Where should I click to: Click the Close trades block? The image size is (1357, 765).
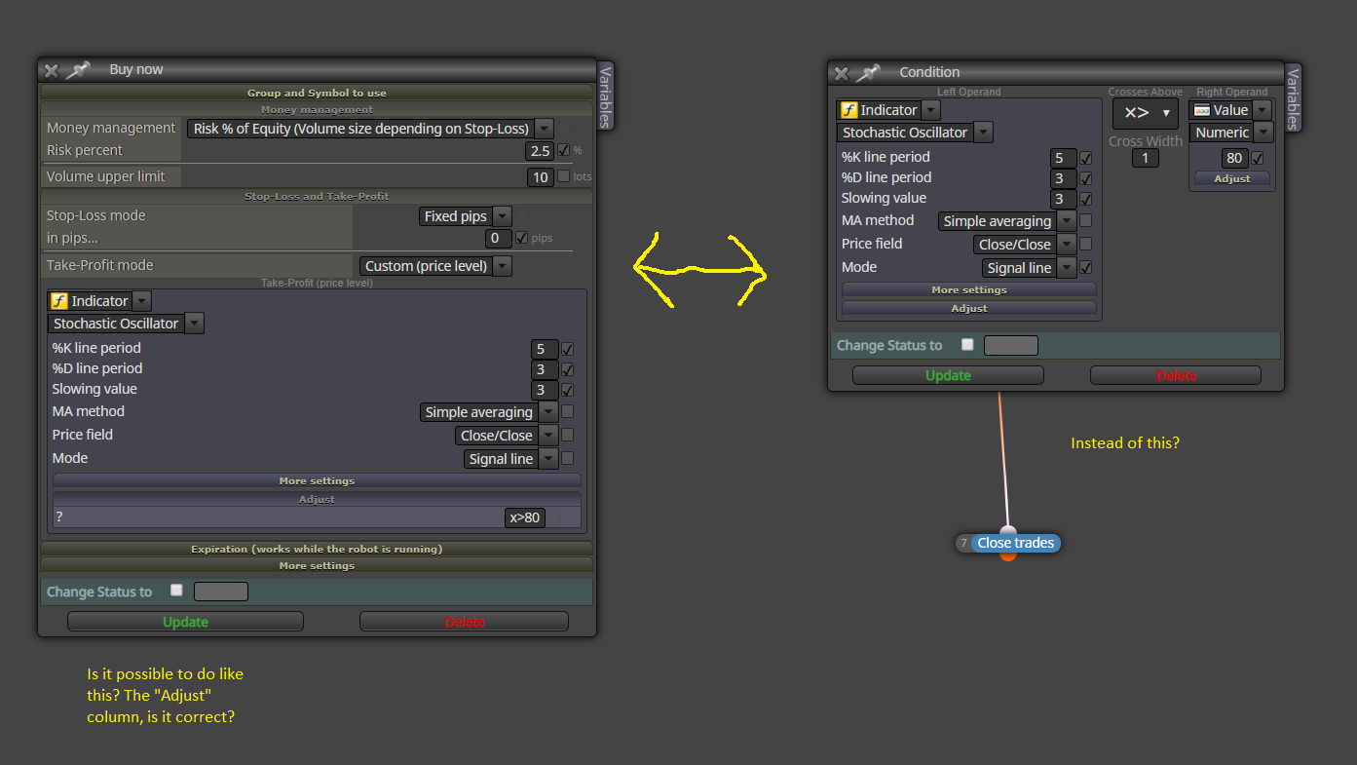(x=1015, y=543)
